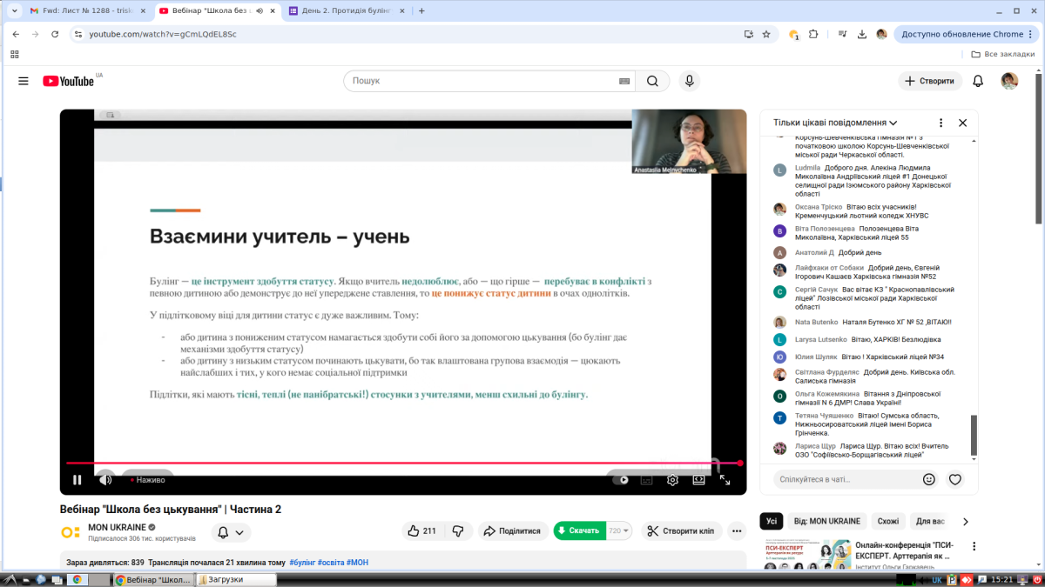Expand subscription notification bell dropdown

click(x=231, y=532)
